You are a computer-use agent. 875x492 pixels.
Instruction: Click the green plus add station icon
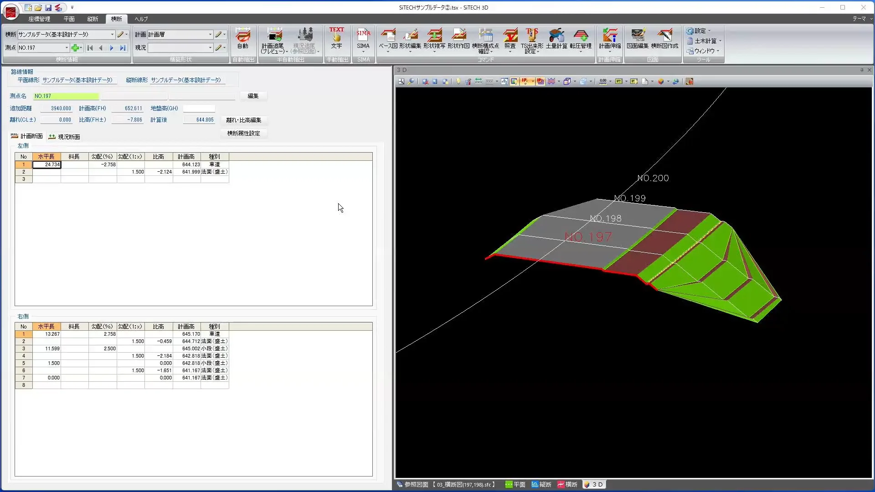(75, 47)
